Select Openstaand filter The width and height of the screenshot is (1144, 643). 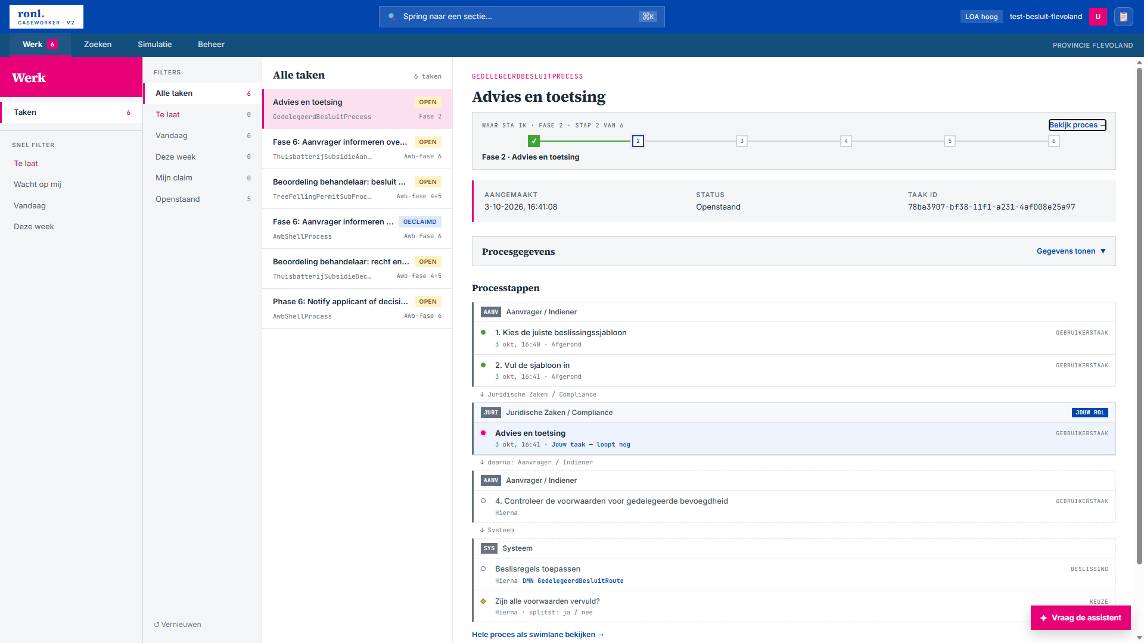[203, 199]
